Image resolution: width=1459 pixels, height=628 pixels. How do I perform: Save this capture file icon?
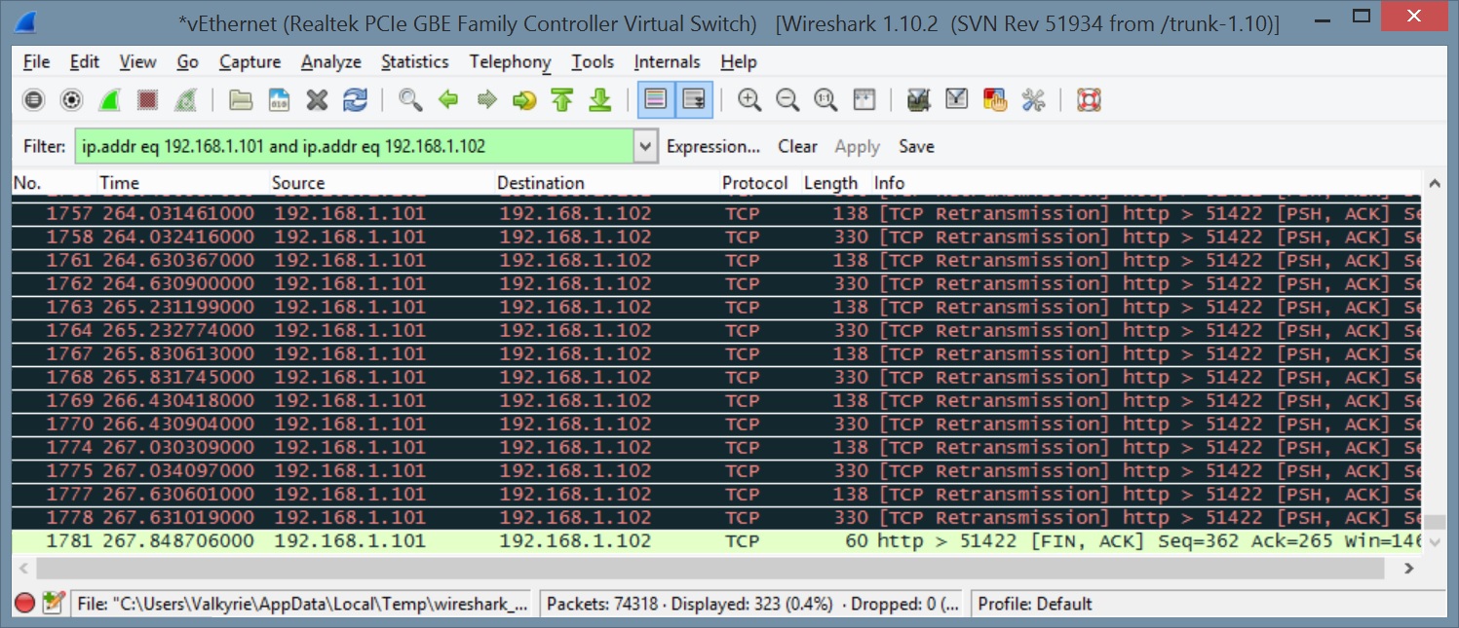279,99
